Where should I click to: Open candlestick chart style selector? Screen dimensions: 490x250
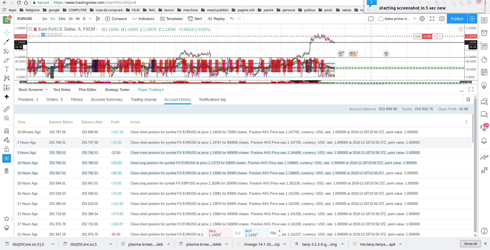(98, 19)
